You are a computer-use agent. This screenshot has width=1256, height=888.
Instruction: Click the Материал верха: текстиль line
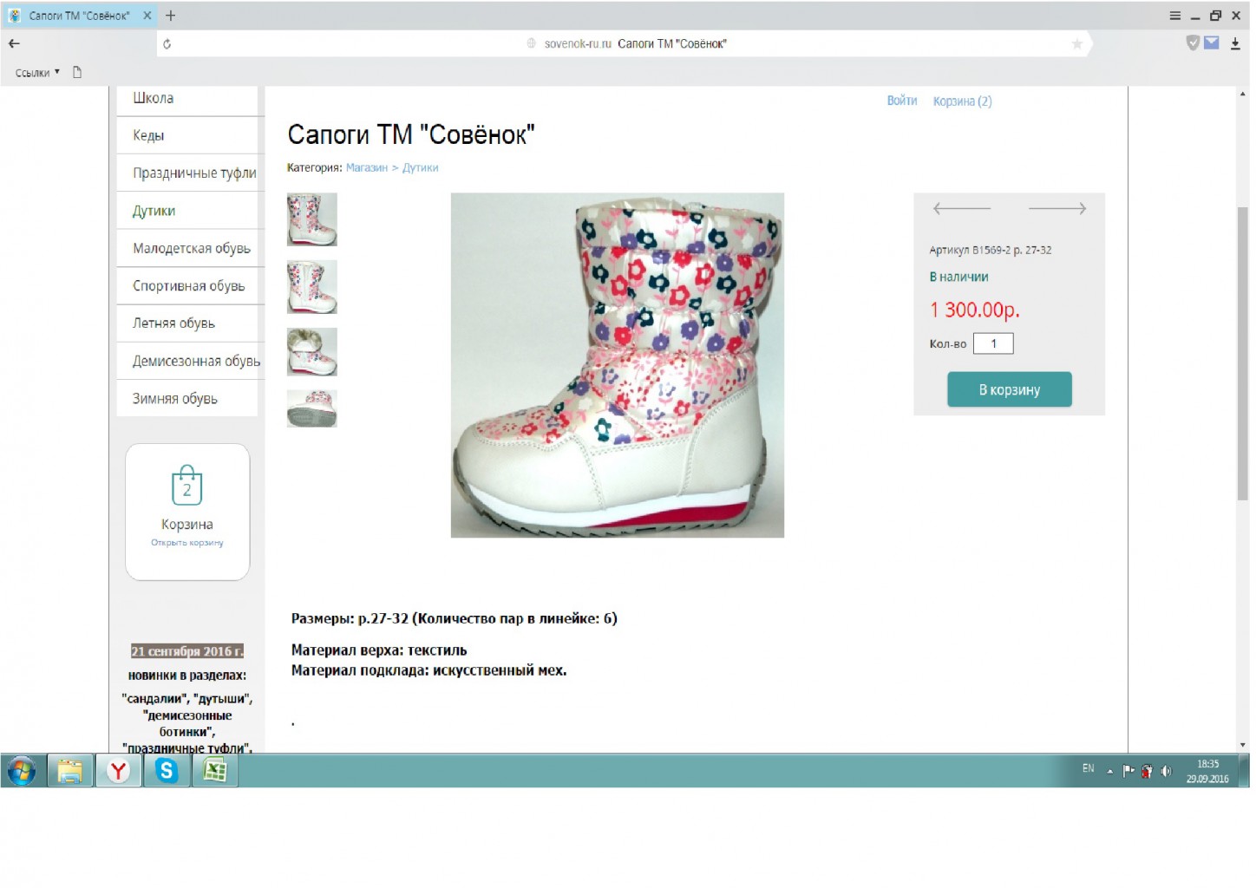(379, 650)
